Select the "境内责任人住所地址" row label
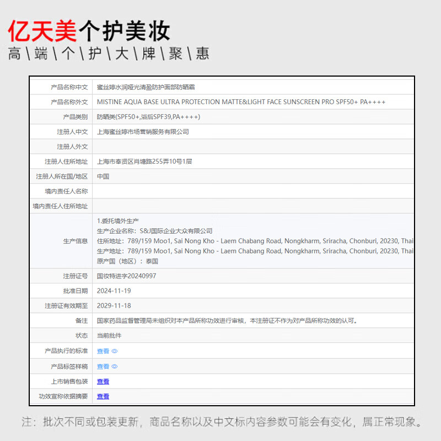 (60, 206)
